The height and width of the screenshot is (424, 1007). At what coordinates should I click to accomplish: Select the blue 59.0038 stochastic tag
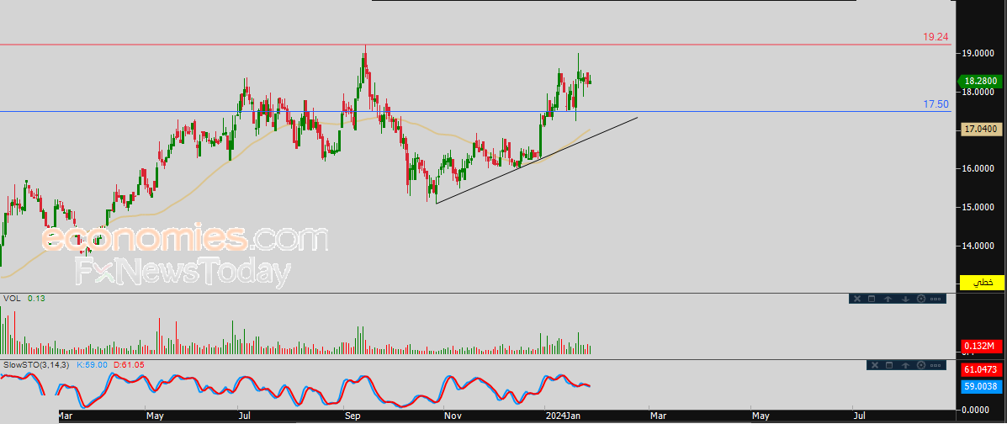(981, 387)
